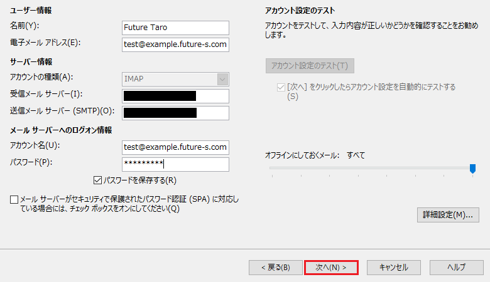This screenshot has width=490, height=282.
Task: Click the 名前(Y) field containing Future Taro
Action: coord(175,28)
